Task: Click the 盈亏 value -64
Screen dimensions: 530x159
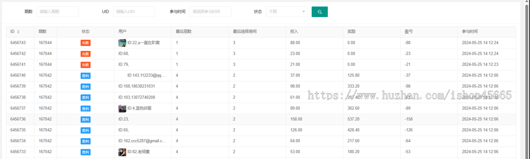Action: pyautogui.click(x=408, y=141)
